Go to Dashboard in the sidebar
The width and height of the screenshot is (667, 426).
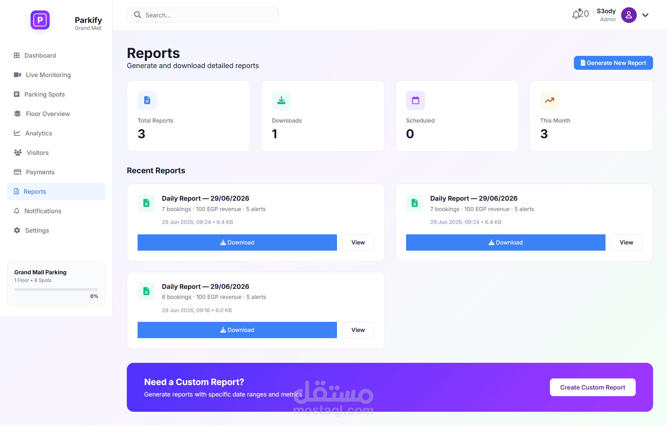tap(56, 56)
